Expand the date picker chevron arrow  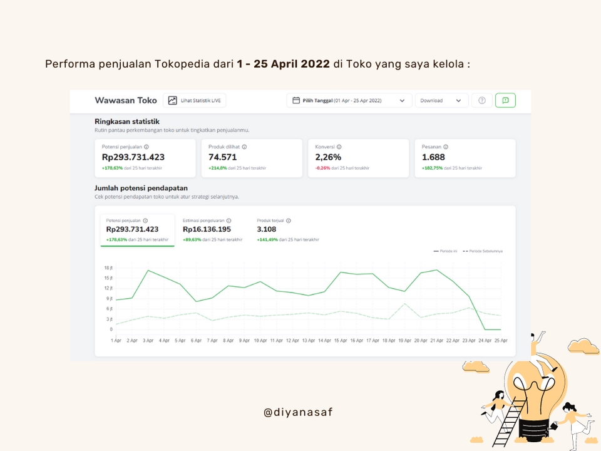[x=402, y=100]
